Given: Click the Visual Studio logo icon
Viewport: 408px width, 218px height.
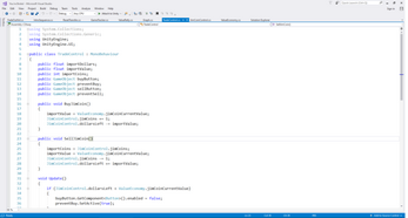Looking at the screenshot, I should coord(5,4).
